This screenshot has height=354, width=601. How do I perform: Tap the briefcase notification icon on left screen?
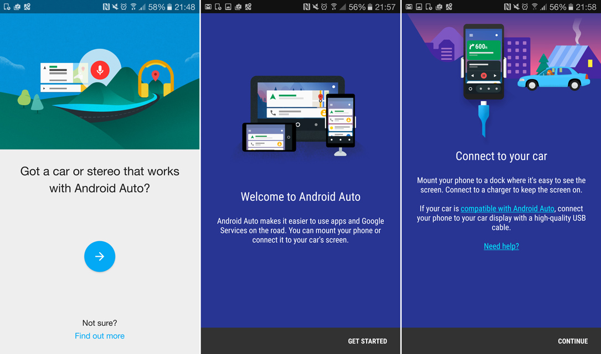tap(17, 7)
